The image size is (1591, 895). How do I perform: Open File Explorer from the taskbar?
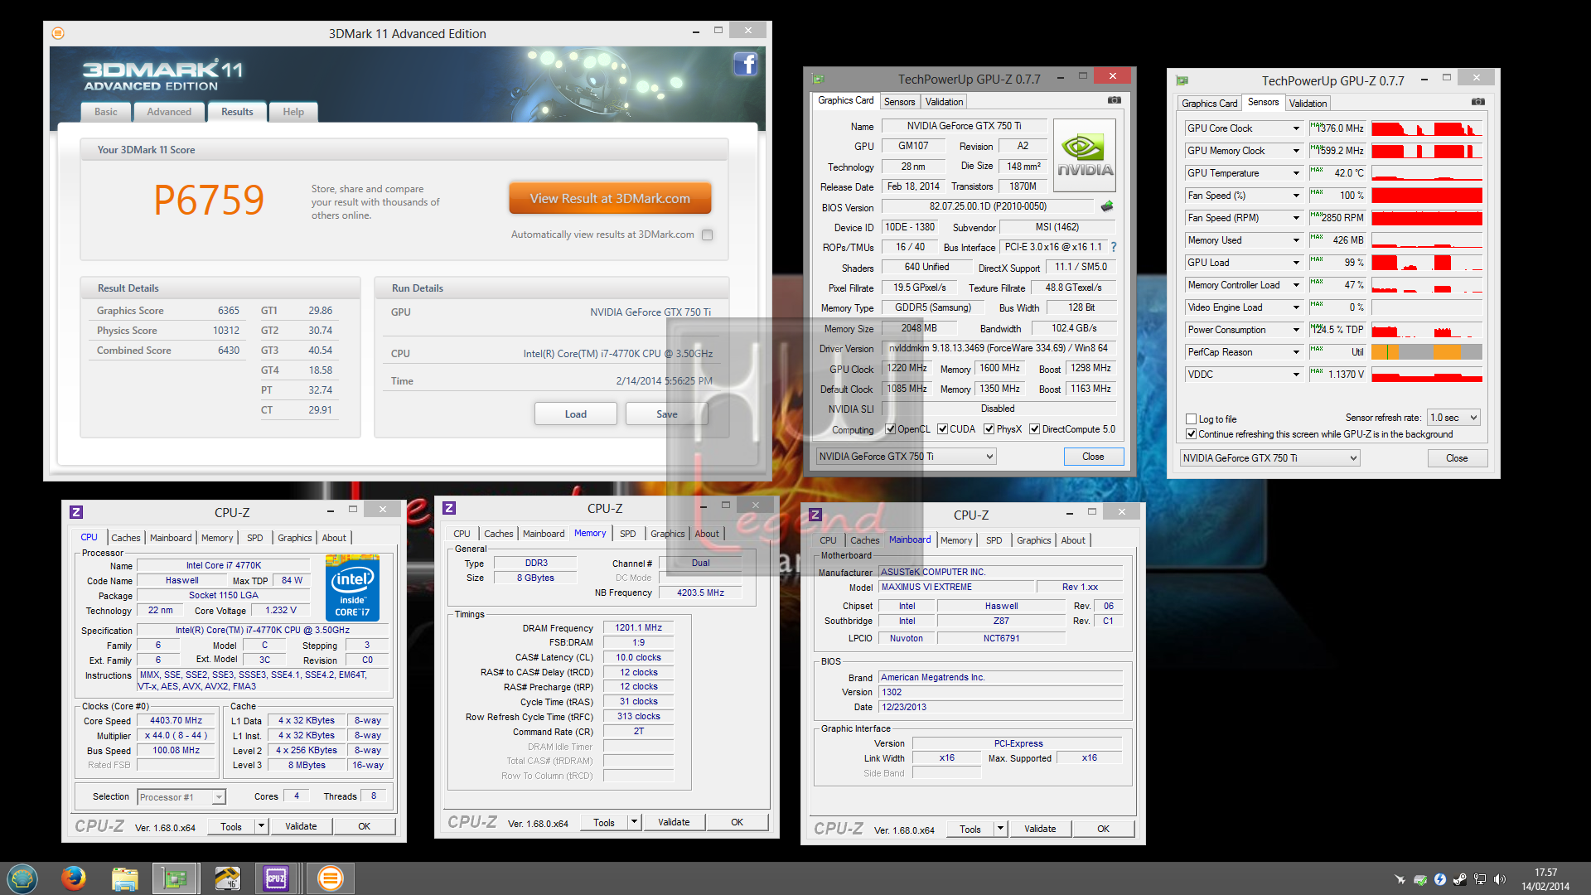(124, 878)
